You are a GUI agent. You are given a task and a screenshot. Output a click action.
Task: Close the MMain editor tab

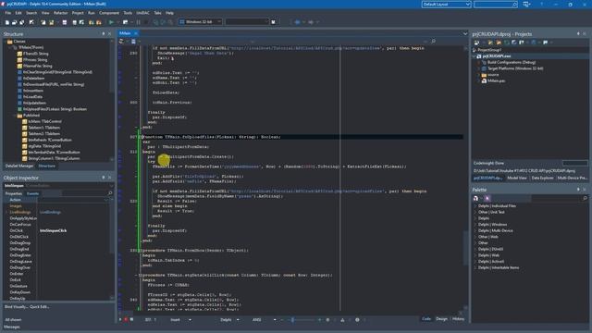[x=136, y=33]
